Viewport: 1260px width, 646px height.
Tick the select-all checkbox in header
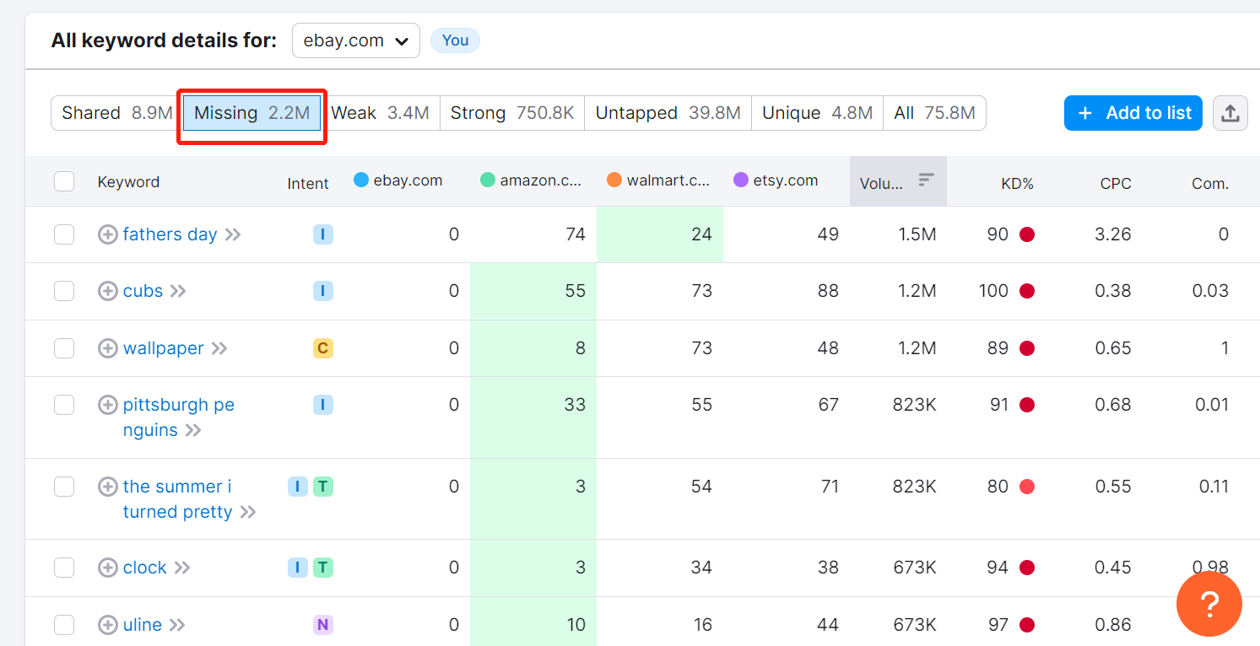(x=64, y=181)
